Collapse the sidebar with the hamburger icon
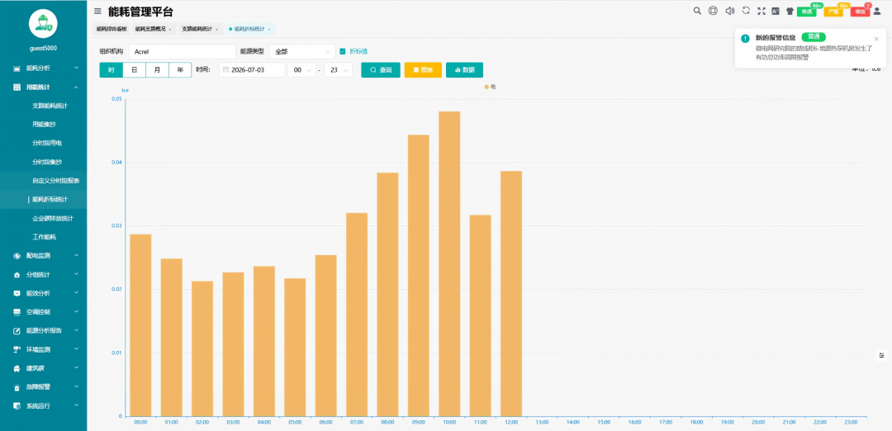The image size is (892, 431). [x=97, y=11]
